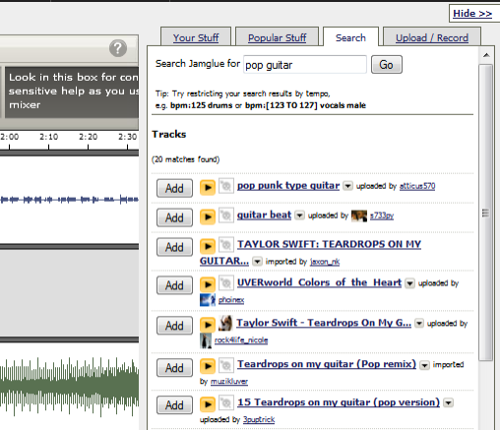Click s733py's avatar thumbnail
This screenshot has width=500, height=430.
pyautogui.click(x=359, y=215)
